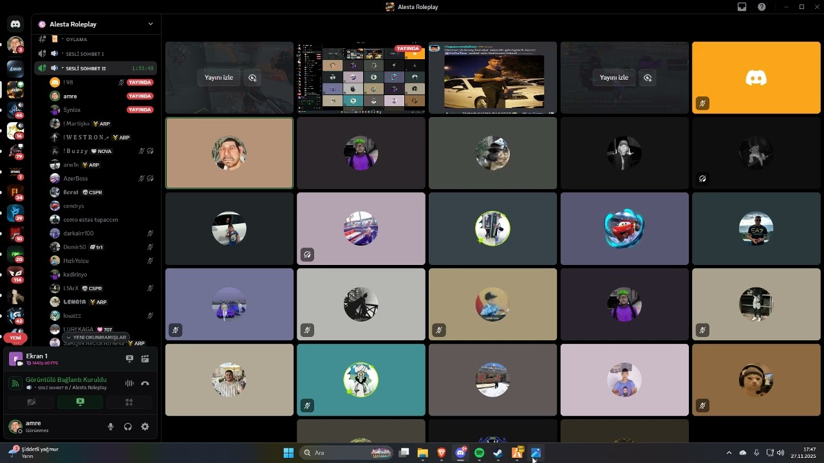Viewport: 824px width, 463px height.
Task: Toggle noise suppression waveform icon
Action: (129, 383)
